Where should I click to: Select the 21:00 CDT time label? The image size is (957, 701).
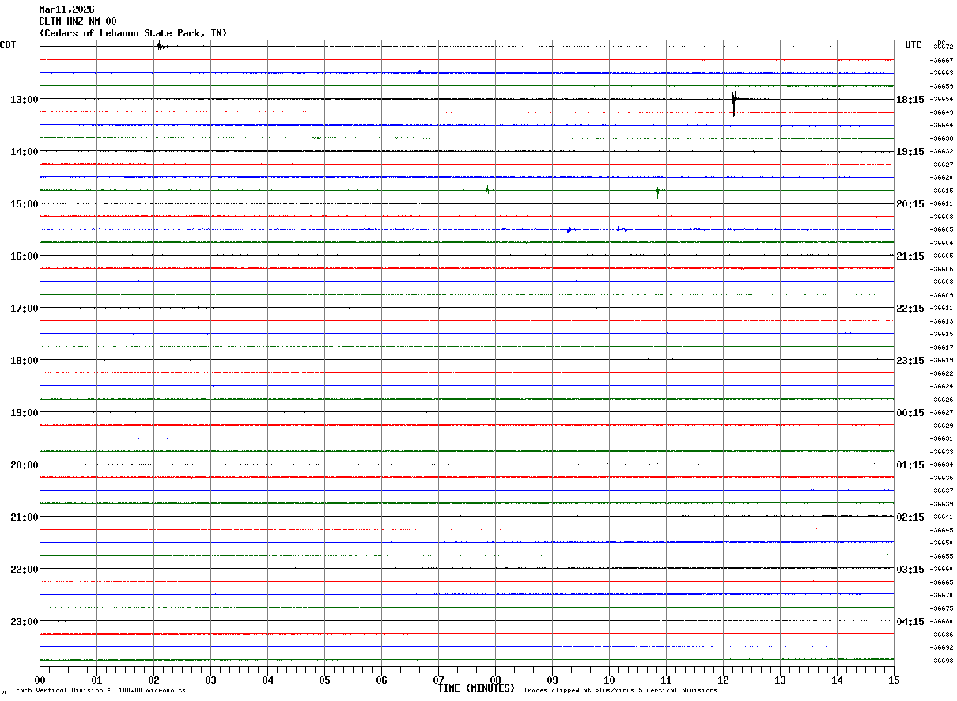24,517
